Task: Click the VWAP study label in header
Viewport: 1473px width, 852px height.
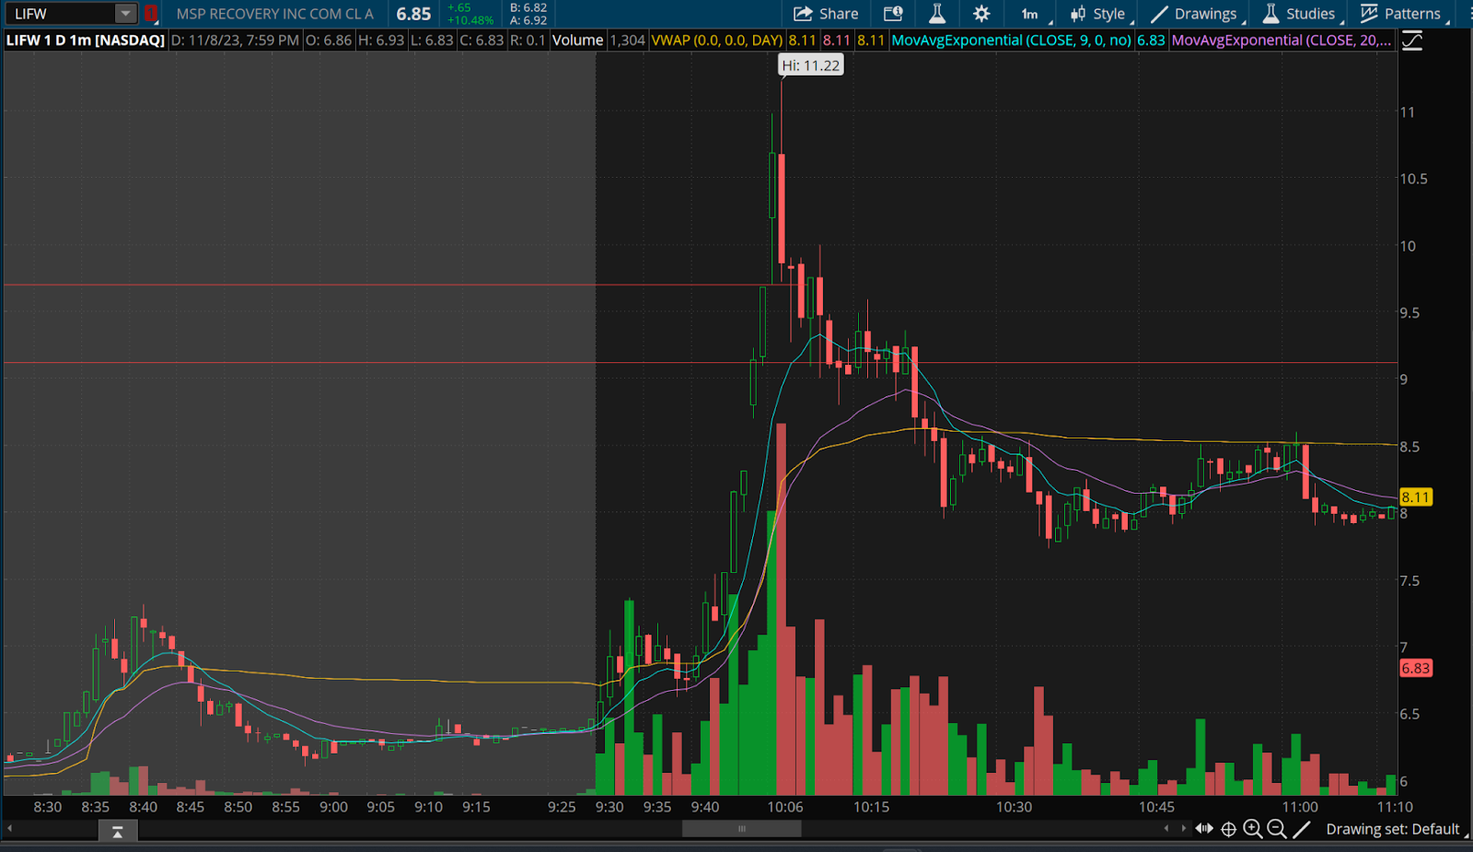Action: (x=717, y=41)
